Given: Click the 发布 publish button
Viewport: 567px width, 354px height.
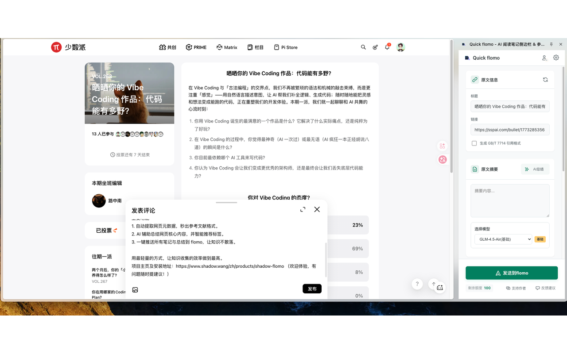Looking at the screenshot, I should point(312,289).
